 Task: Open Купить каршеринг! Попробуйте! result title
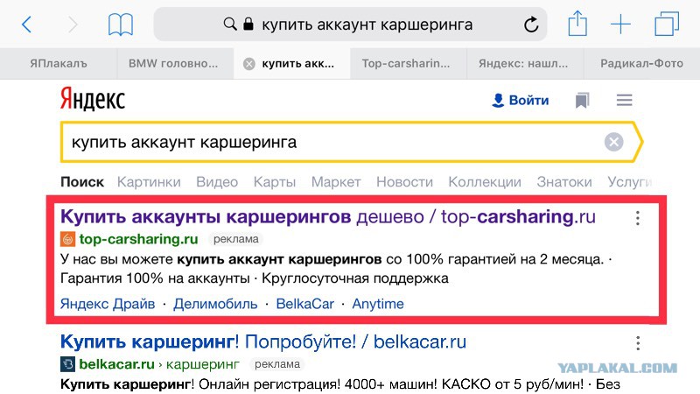click(263, 341)
